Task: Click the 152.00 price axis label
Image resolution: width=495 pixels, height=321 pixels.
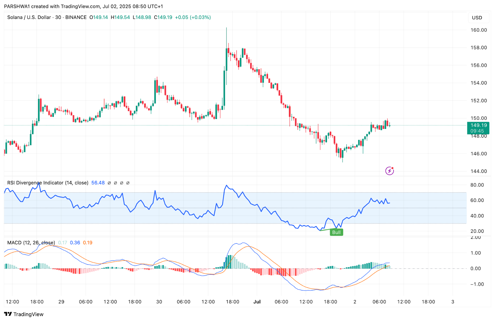Action: [479, 101]
